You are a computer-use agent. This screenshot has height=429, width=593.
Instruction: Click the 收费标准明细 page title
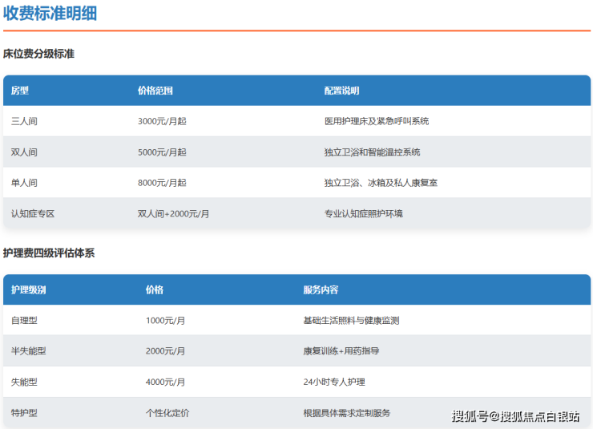tap(50, 14)
